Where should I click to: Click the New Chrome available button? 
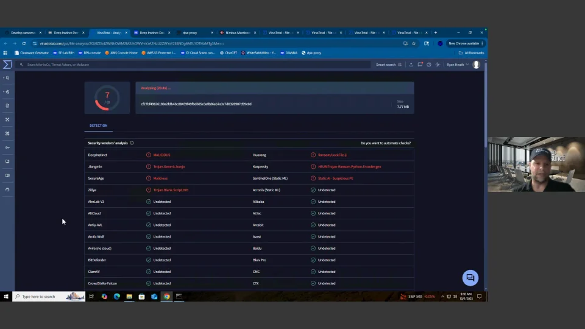(x=464, y=43)
